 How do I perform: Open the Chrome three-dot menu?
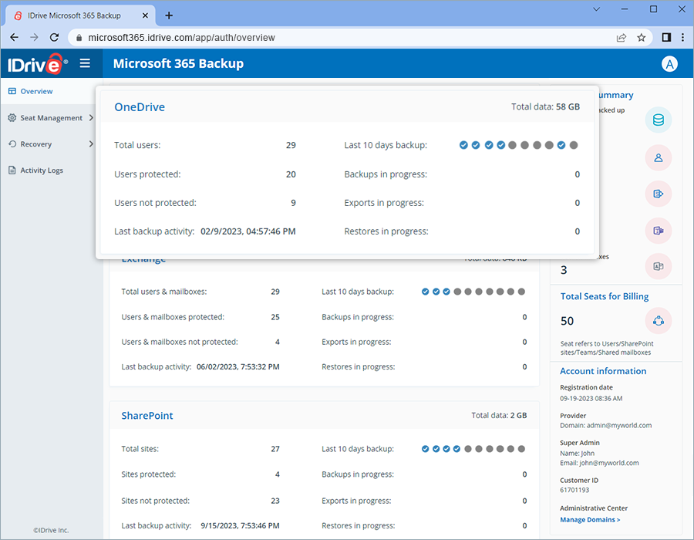click(683, 38)
